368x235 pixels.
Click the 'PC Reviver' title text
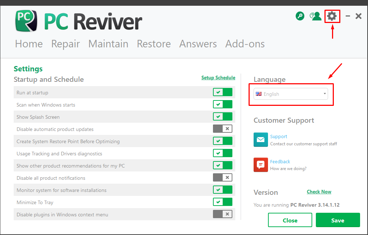point(93,22)
